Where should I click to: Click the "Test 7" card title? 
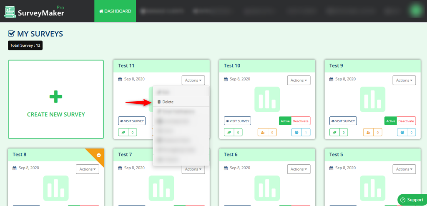(x=125, y=154)
